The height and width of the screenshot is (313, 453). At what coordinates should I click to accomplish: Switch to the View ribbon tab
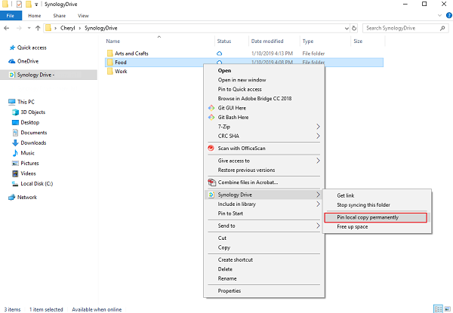(x=82, y=15)
